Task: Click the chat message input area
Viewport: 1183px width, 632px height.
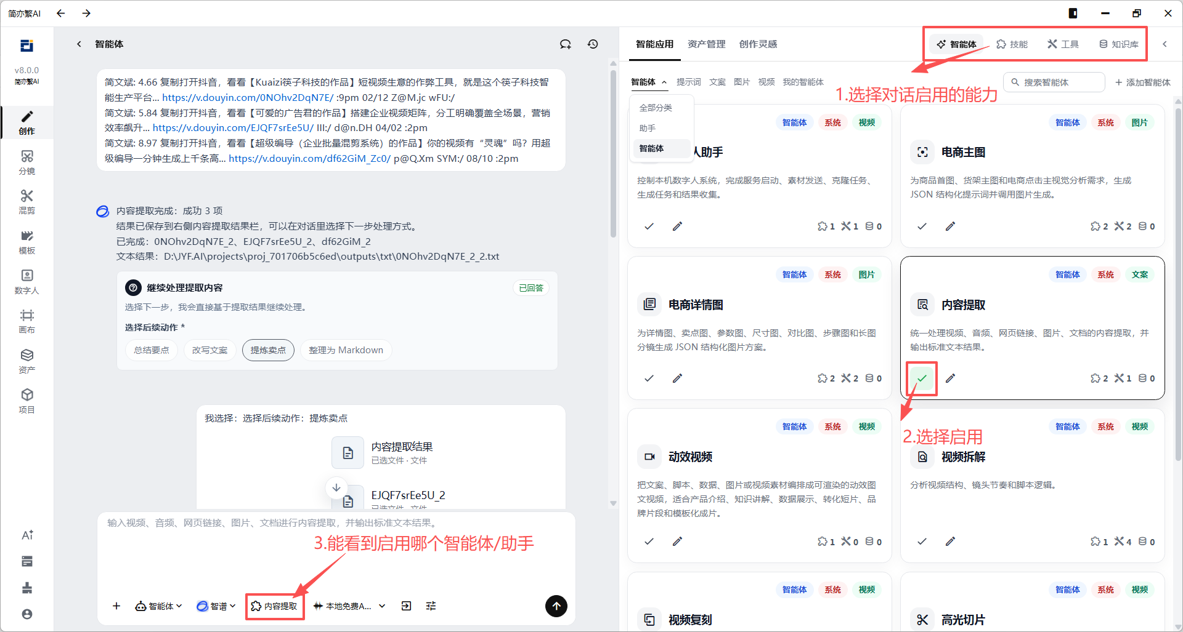Action: coord(336,551)
